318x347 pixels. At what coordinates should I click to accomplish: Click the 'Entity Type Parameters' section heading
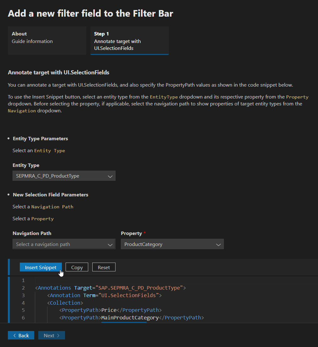40,139
